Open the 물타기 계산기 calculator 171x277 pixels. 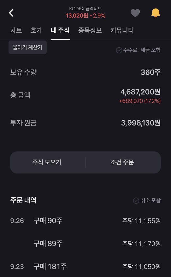(x=27, y=47)
